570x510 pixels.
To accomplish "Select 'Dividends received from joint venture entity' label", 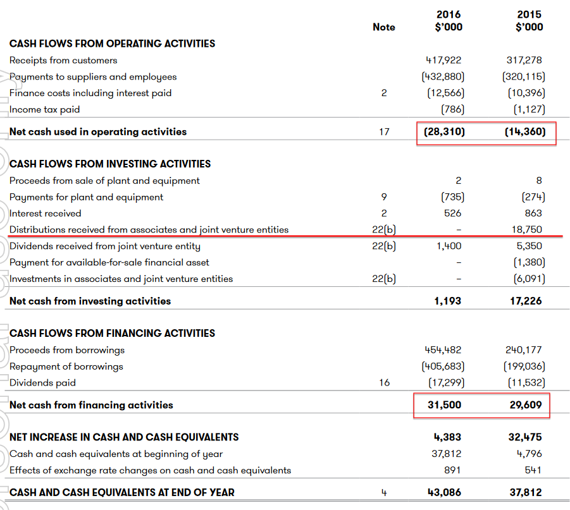I will [x=104, y=246].
